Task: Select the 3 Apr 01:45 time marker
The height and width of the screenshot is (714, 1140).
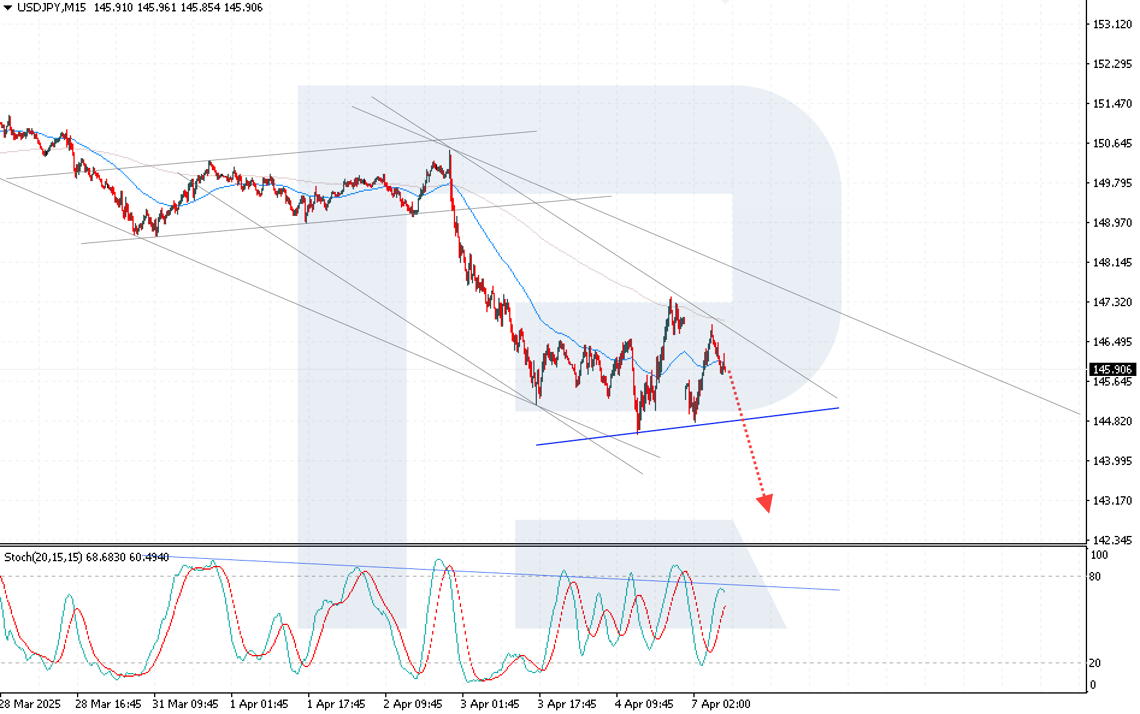Action: tap(489, 704)
